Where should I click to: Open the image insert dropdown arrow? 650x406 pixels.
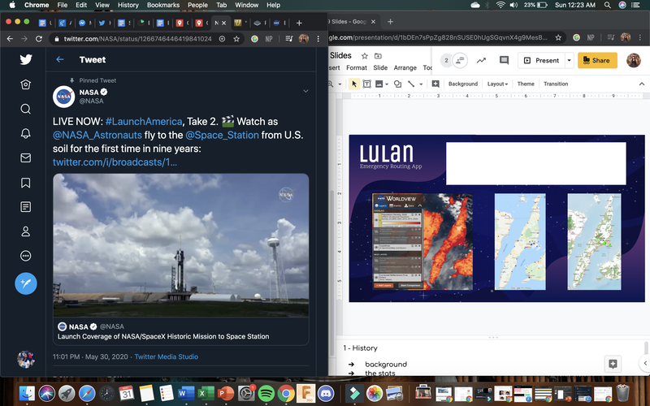(387, 84)
